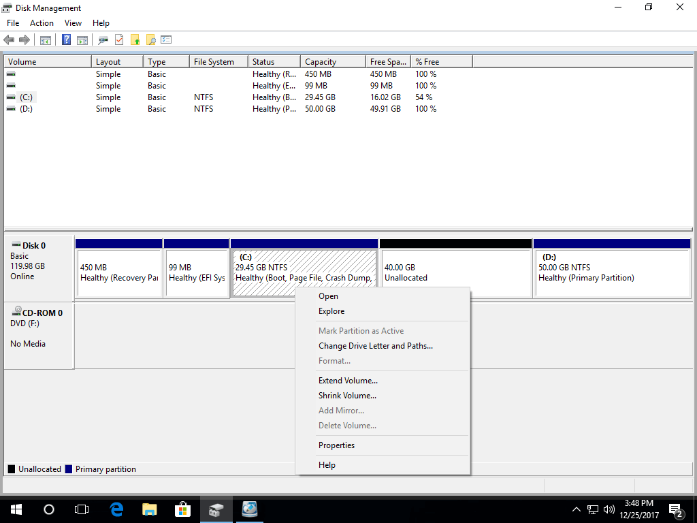Open the View menu
697x523 pixels.
pos(73,23)
